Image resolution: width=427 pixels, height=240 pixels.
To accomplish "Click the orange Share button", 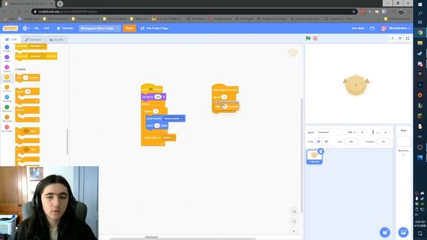I will [x=129, y=28].
